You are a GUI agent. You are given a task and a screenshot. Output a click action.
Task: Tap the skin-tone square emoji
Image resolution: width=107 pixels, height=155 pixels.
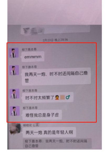coord(63,97)
